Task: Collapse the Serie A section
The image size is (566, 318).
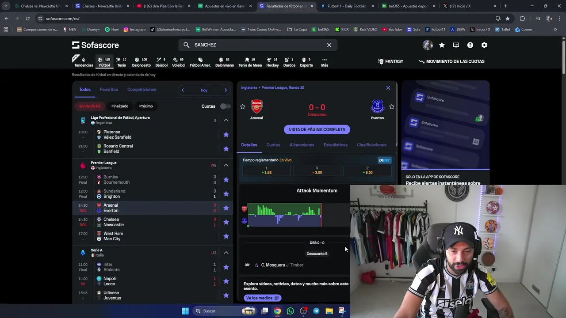Action: pyautogui.click(x=226, y=253)
